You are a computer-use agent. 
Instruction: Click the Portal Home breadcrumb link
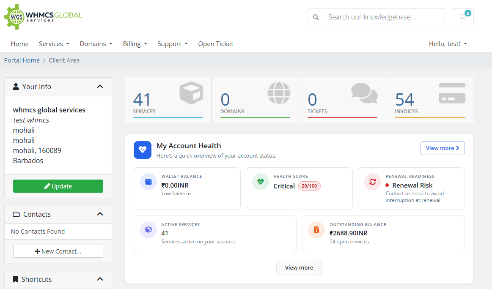pyautogui.click(x=22, y=60)
